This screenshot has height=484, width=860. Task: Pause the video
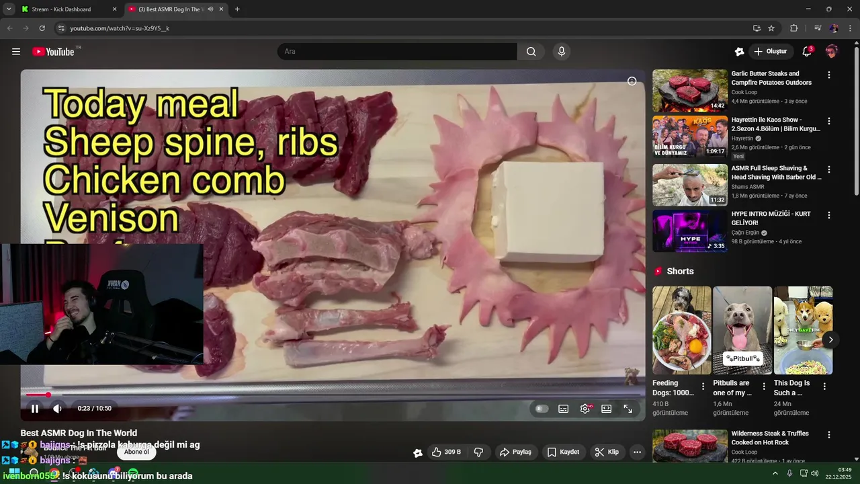tap(35, 408)
